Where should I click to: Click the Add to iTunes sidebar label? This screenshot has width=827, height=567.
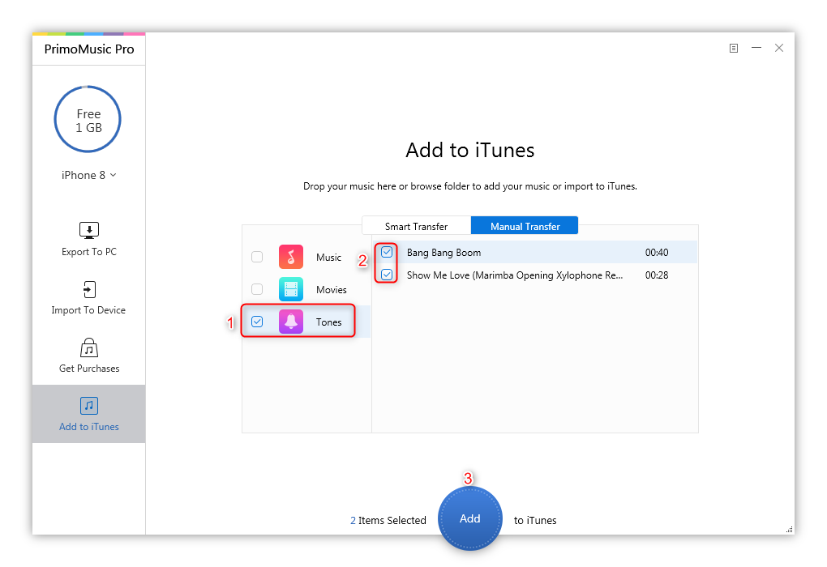pyautogui.click(x=89, y=427)
